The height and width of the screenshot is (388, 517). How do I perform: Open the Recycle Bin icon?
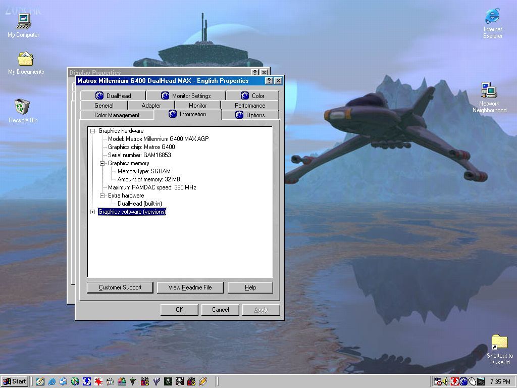(23, 107)
